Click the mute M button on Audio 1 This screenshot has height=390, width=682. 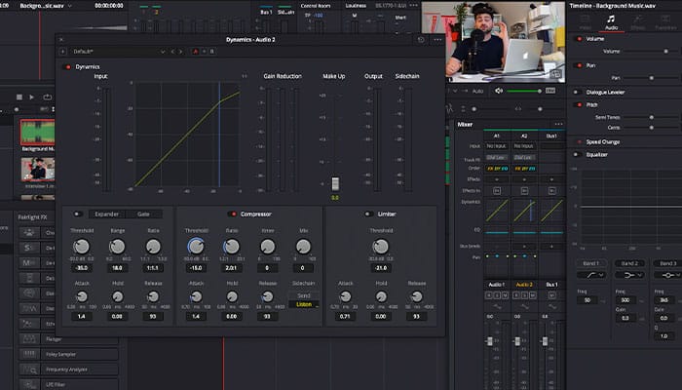click(x=505, y=295)
